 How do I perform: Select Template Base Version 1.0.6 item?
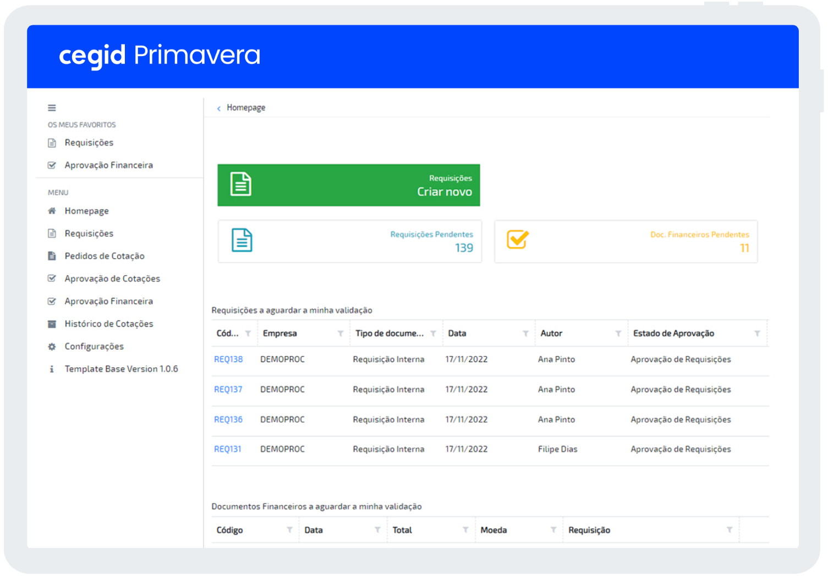(122, 369)
